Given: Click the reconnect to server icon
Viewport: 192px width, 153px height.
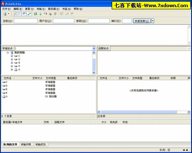Looking at the screenshot, I should pyautogui.click(x=55, y=14).
